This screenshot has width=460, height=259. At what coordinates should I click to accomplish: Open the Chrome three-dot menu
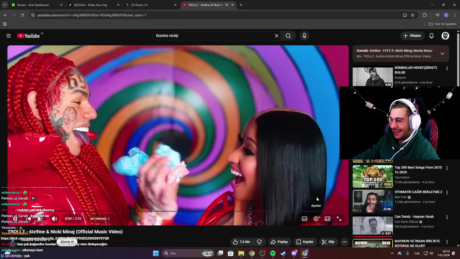[455, 15]
